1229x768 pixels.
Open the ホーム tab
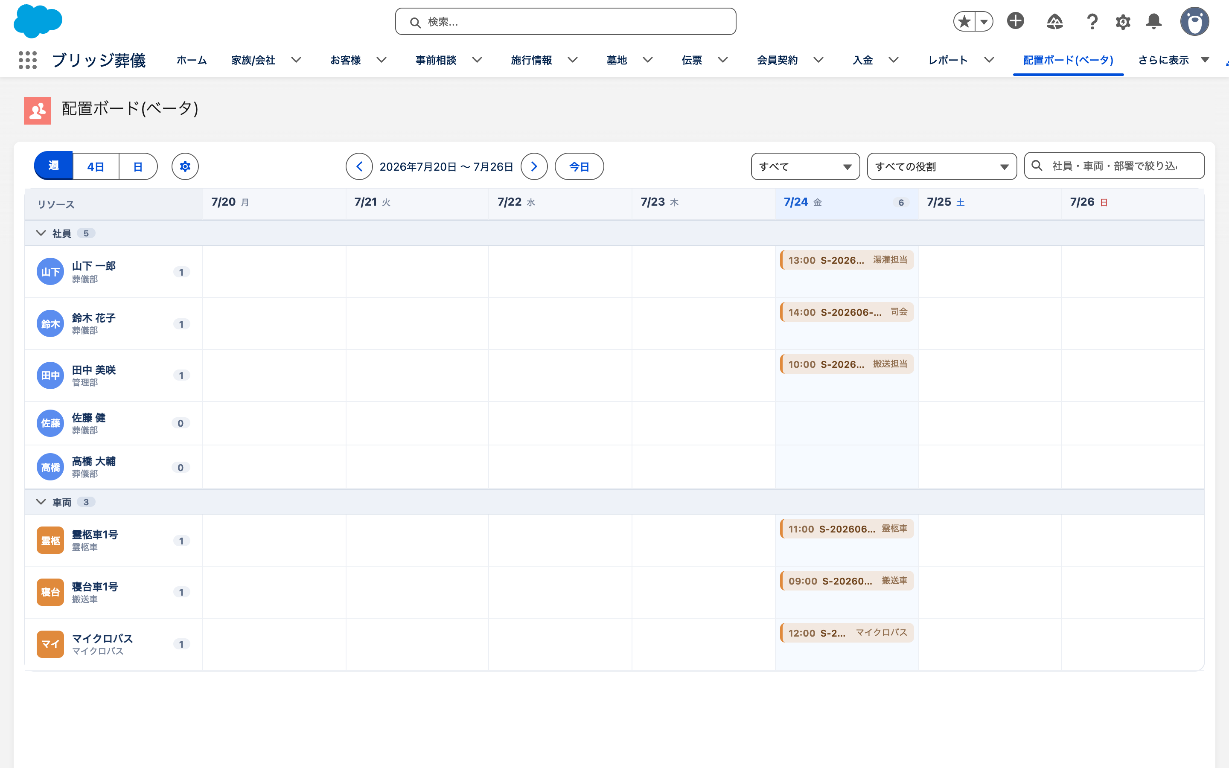pos(192,60)
